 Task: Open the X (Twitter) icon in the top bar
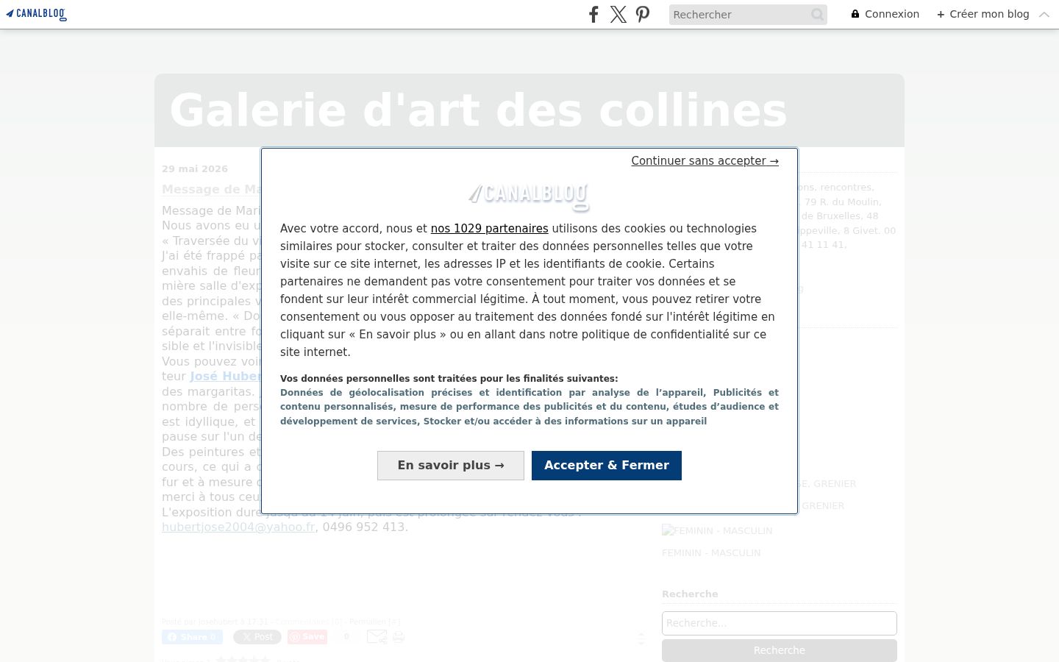click(618, 14)
